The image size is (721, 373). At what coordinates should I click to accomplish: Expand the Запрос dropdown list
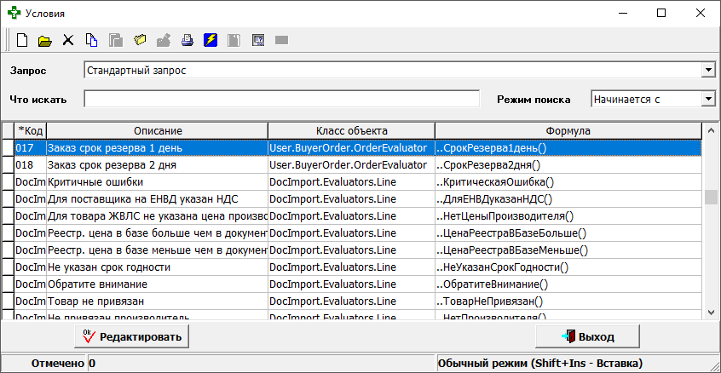707,70
